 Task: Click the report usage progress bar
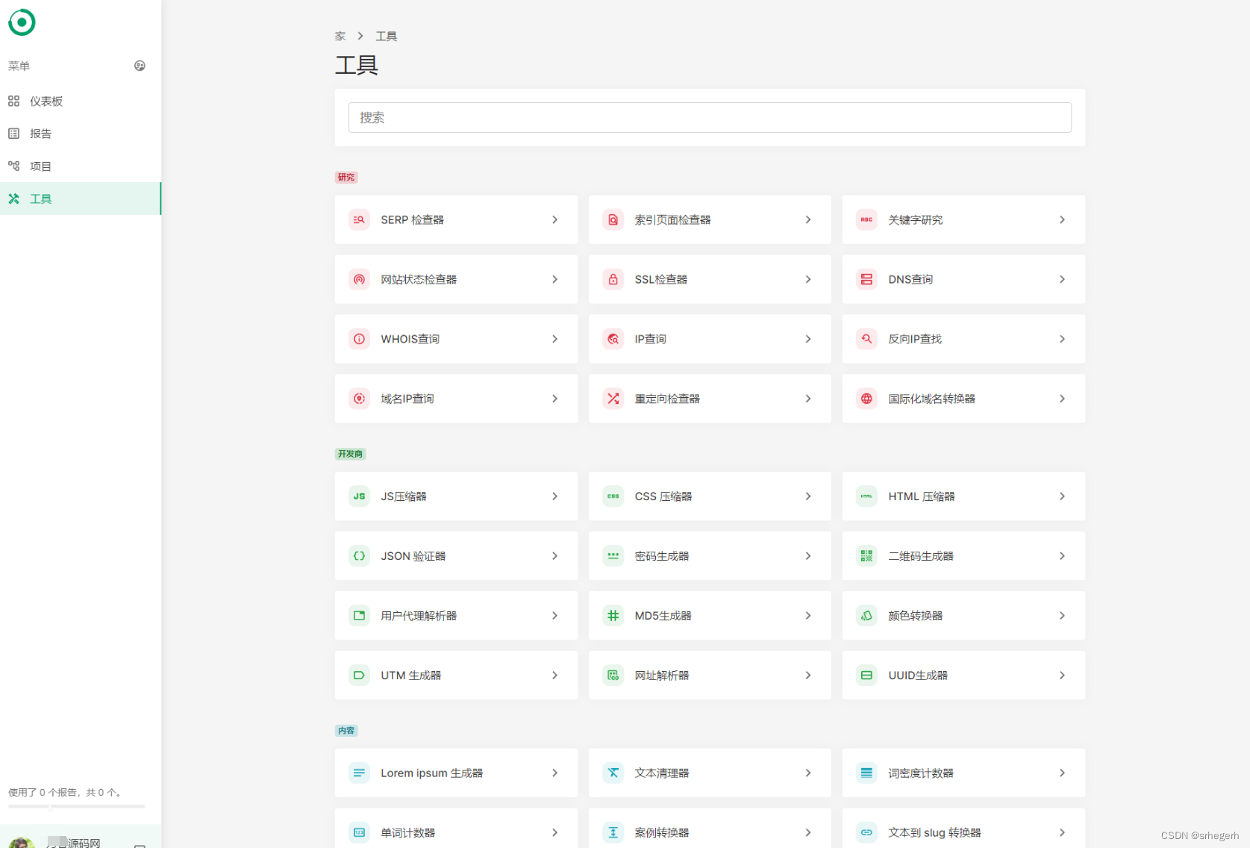point(77,806)
